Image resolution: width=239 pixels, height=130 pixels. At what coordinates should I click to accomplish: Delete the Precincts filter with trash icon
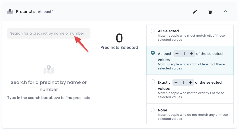point(210,12)
